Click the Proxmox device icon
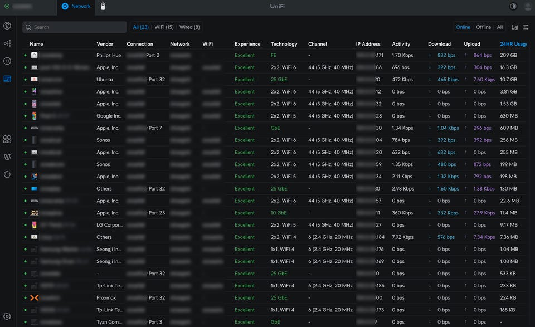 coord(35,298)
